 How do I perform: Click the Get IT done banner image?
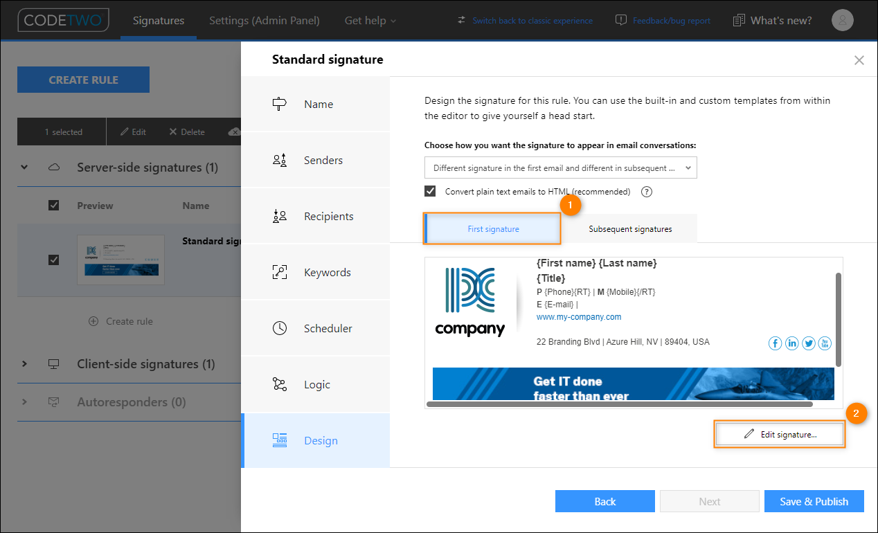(x=634, y=384)
